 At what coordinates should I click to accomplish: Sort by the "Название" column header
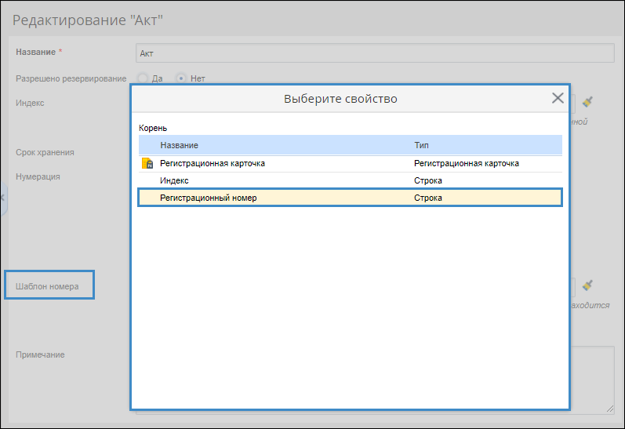(179, 145)
